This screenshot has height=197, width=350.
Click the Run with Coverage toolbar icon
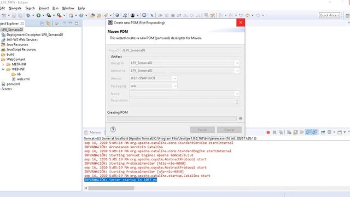click(x=49, y=15)
